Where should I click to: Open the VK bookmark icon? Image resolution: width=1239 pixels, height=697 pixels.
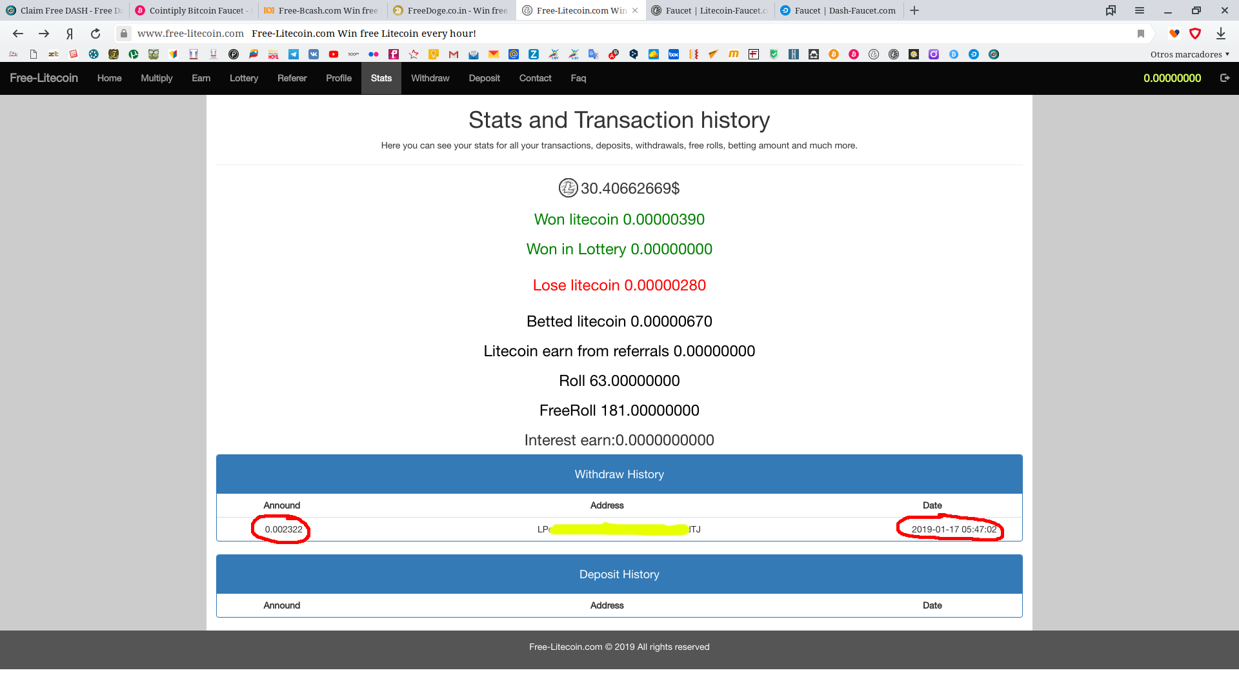314,54
